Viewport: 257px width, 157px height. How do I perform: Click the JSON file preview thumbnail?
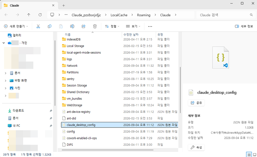(x=221, y=57)
